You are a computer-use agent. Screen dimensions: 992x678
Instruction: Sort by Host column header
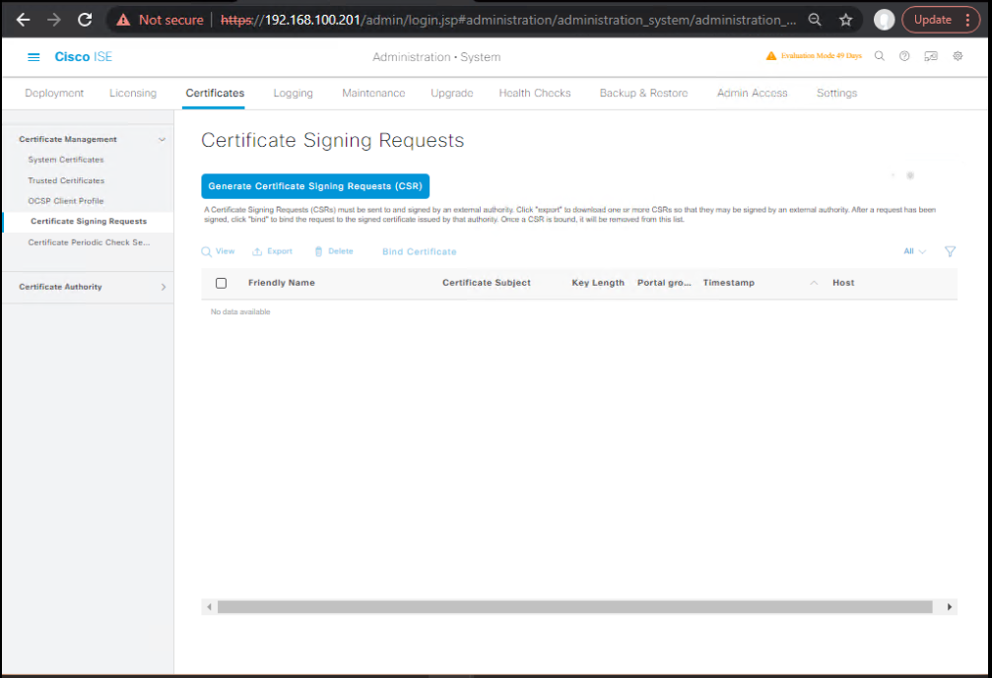(x=843, y=283)
